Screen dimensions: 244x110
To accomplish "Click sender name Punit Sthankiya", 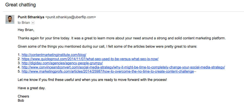I will (31, 17).
